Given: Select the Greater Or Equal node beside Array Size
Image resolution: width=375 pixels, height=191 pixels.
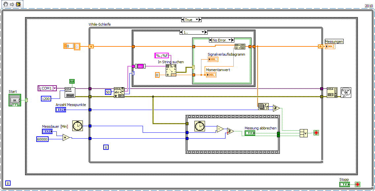Looking at the screenshot, I should pos(277,108).
